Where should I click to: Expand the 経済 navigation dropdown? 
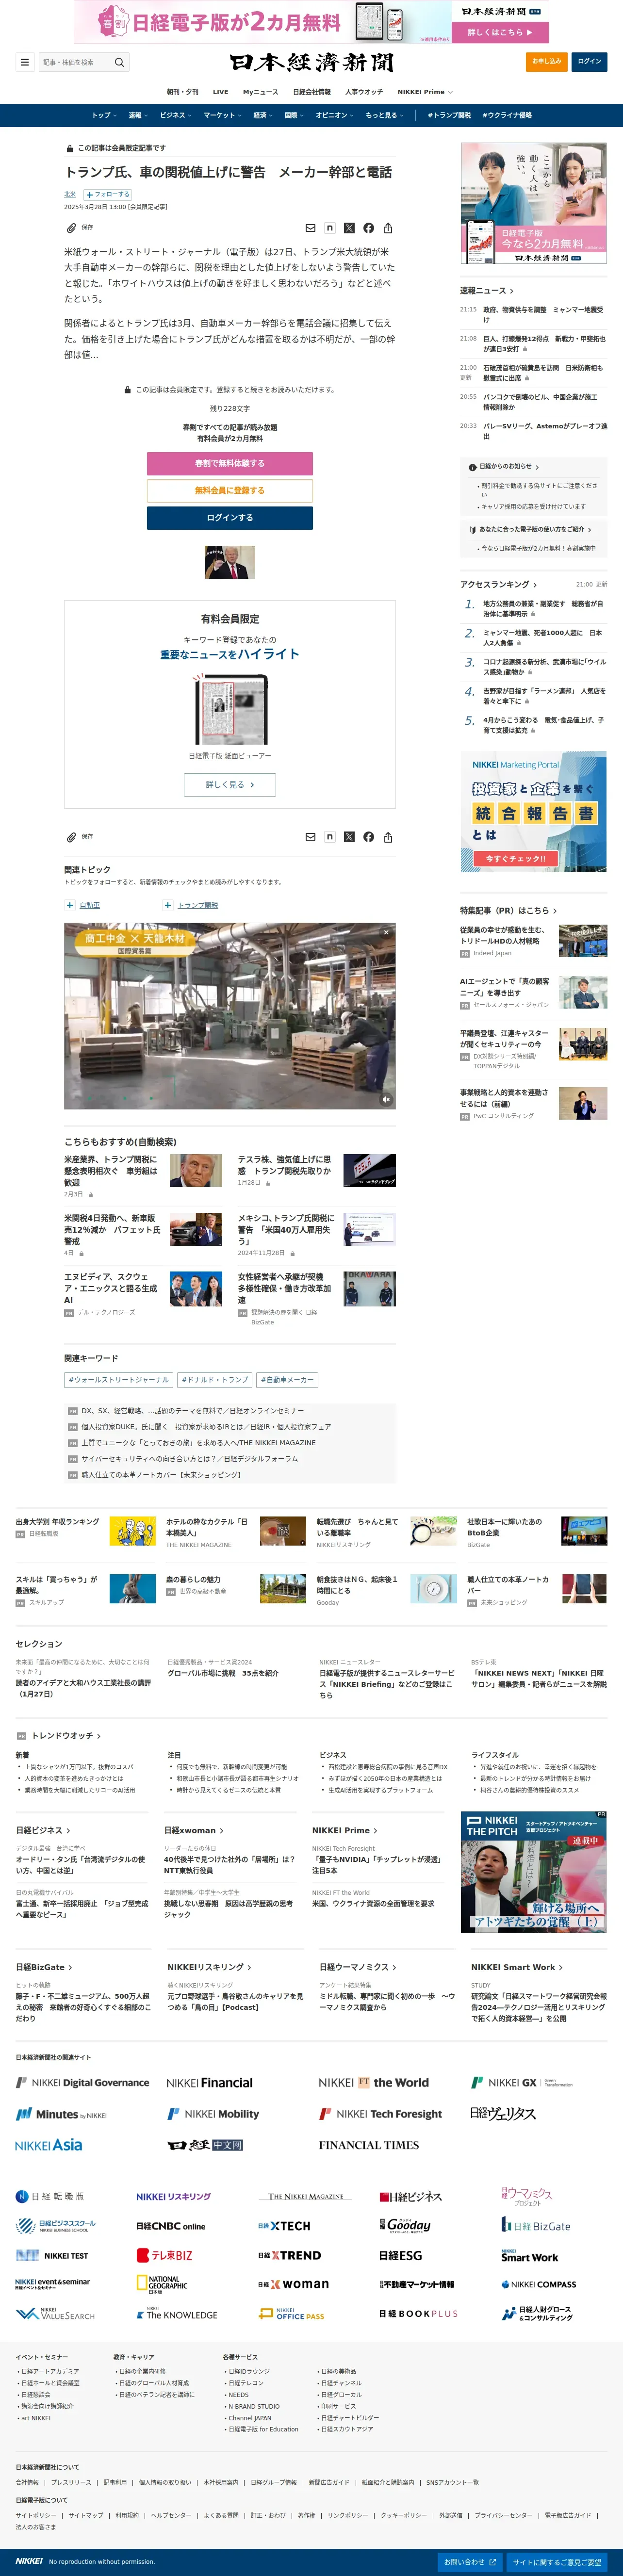(263, 115)
